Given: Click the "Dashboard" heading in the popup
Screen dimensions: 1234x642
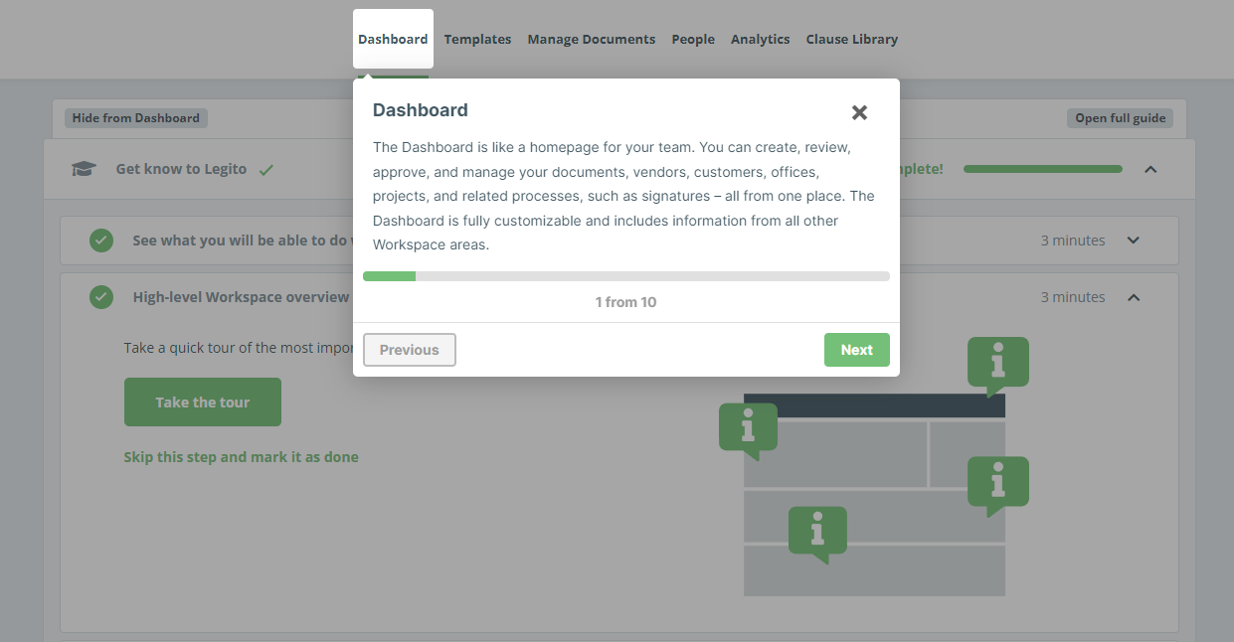Looking at the screenshot, I should (421, 110).
